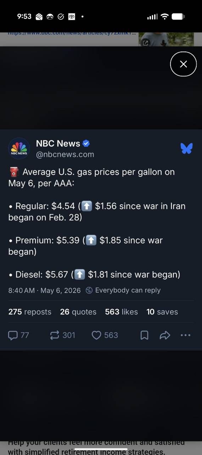
Task: Tap the battery indicator in status bar
Action: pyautogui.click(x=178, y=16)
